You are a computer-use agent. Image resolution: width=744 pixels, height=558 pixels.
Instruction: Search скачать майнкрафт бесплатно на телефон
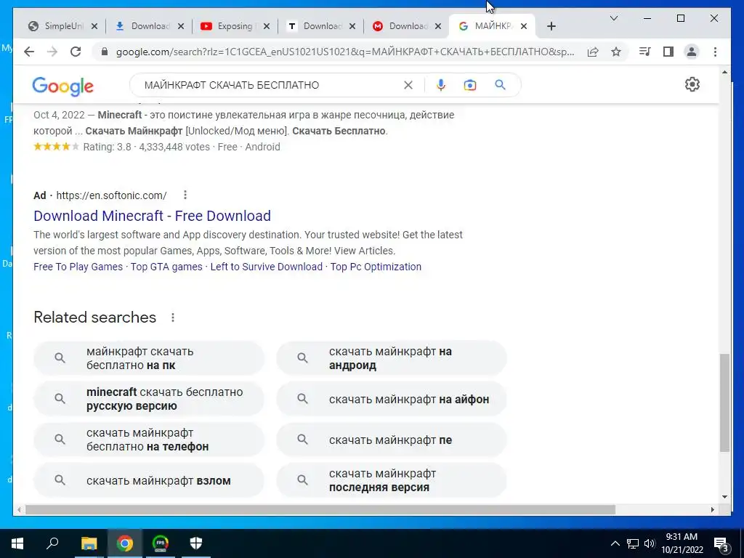click(148, 440)
